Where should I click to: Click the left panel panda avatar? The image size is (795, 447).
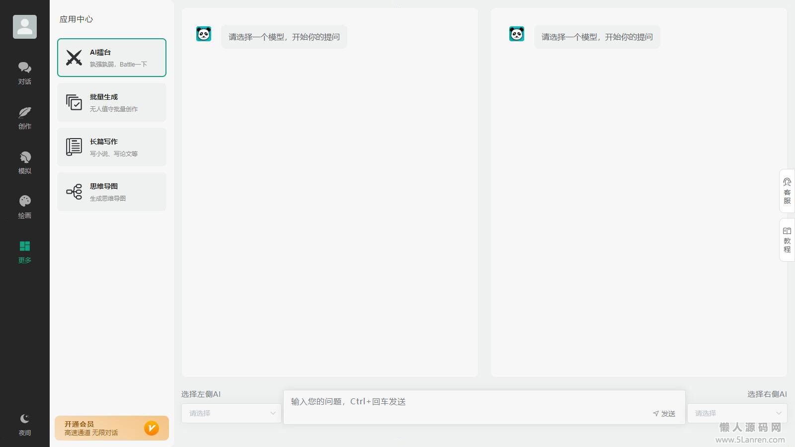pos(204,34)
